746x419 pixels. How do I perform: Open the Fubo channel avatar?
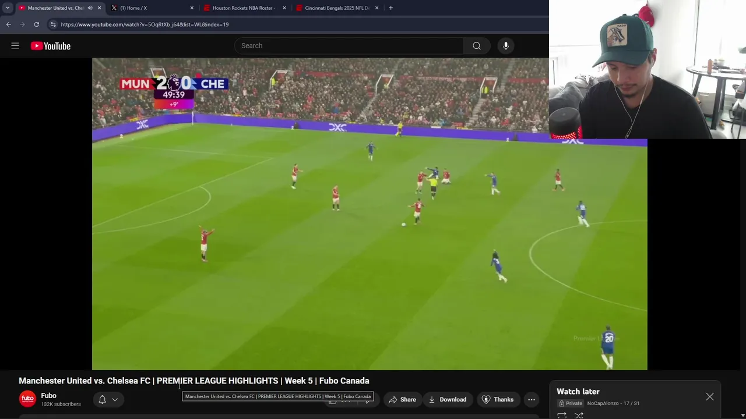[27, 399]
